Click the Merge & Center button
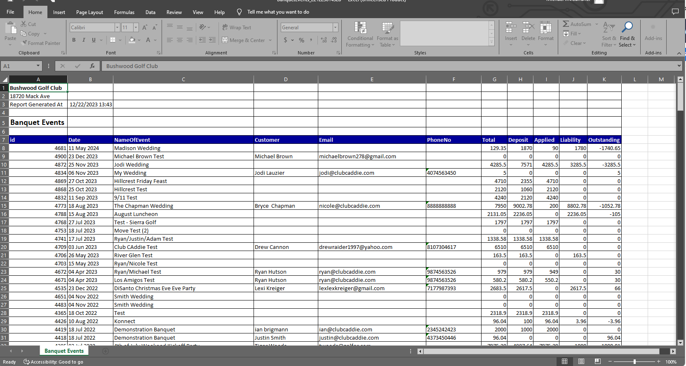The height and width of the screenshot is (366, 686). click(243, 40)
